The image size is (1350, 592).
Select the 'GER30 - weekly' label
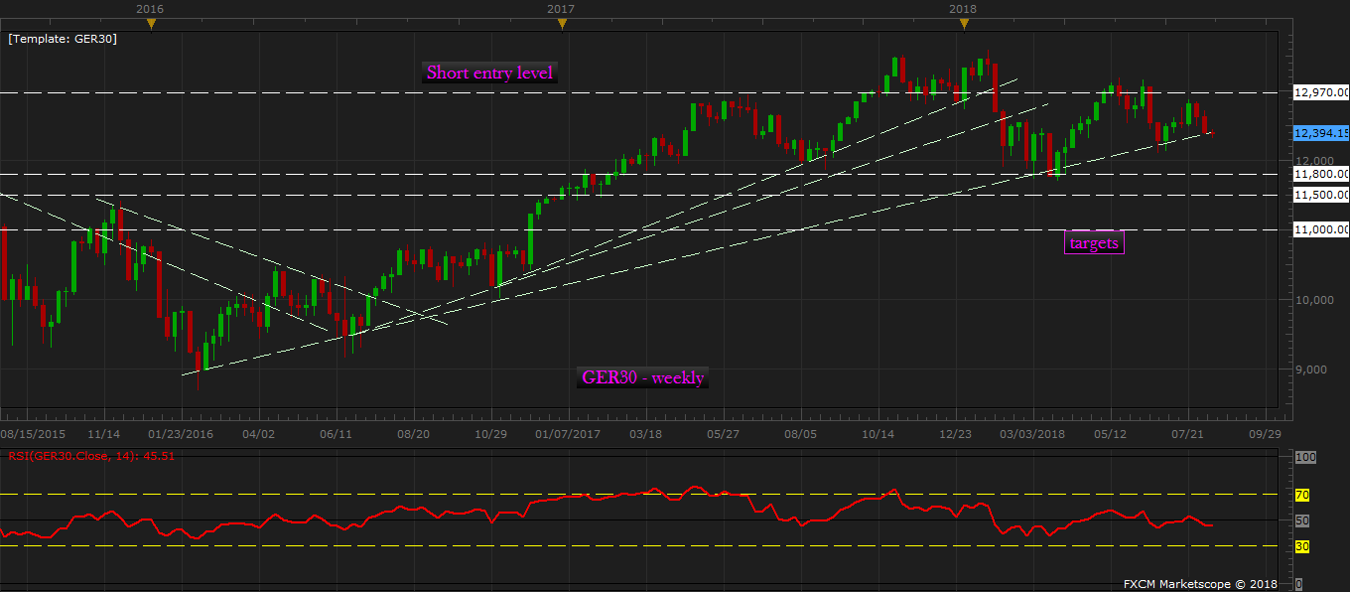point(643,377)
